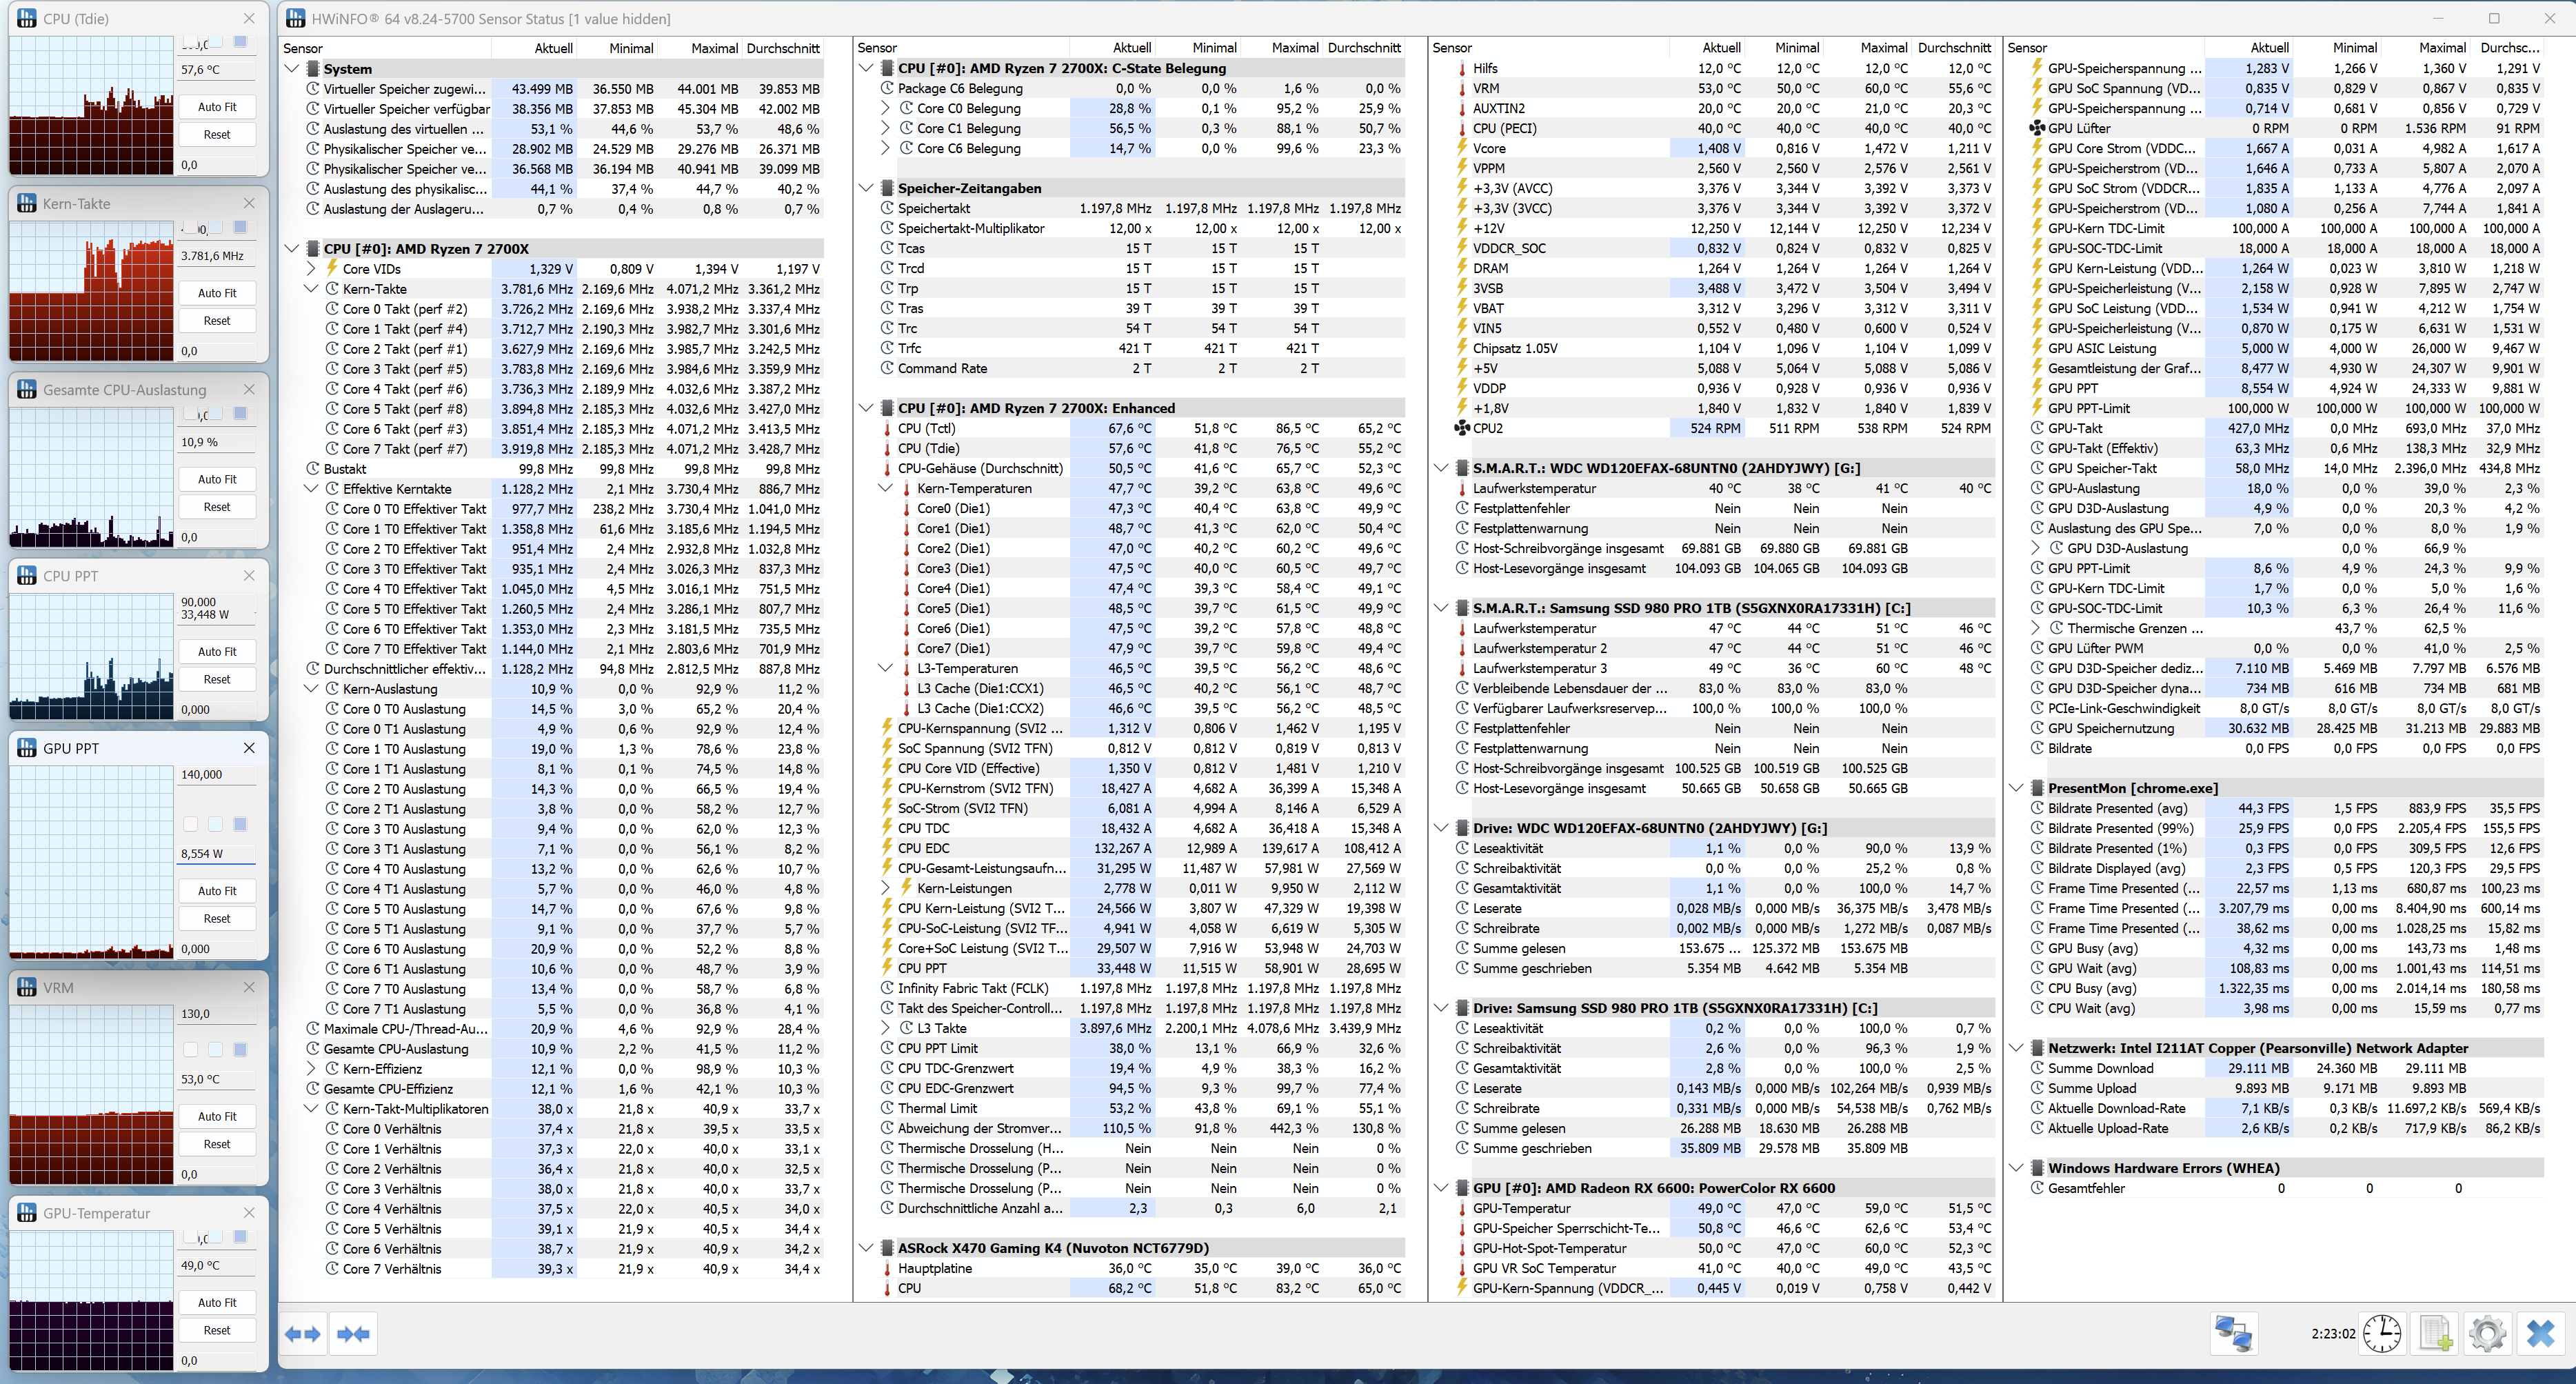
Task: Click the clock icon to reset elapsed time
Action: coord(2382,1333)
